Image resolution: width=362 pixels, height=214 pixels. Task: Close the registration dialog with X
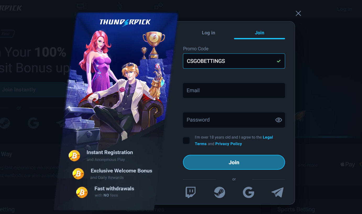tap(298, 13)
